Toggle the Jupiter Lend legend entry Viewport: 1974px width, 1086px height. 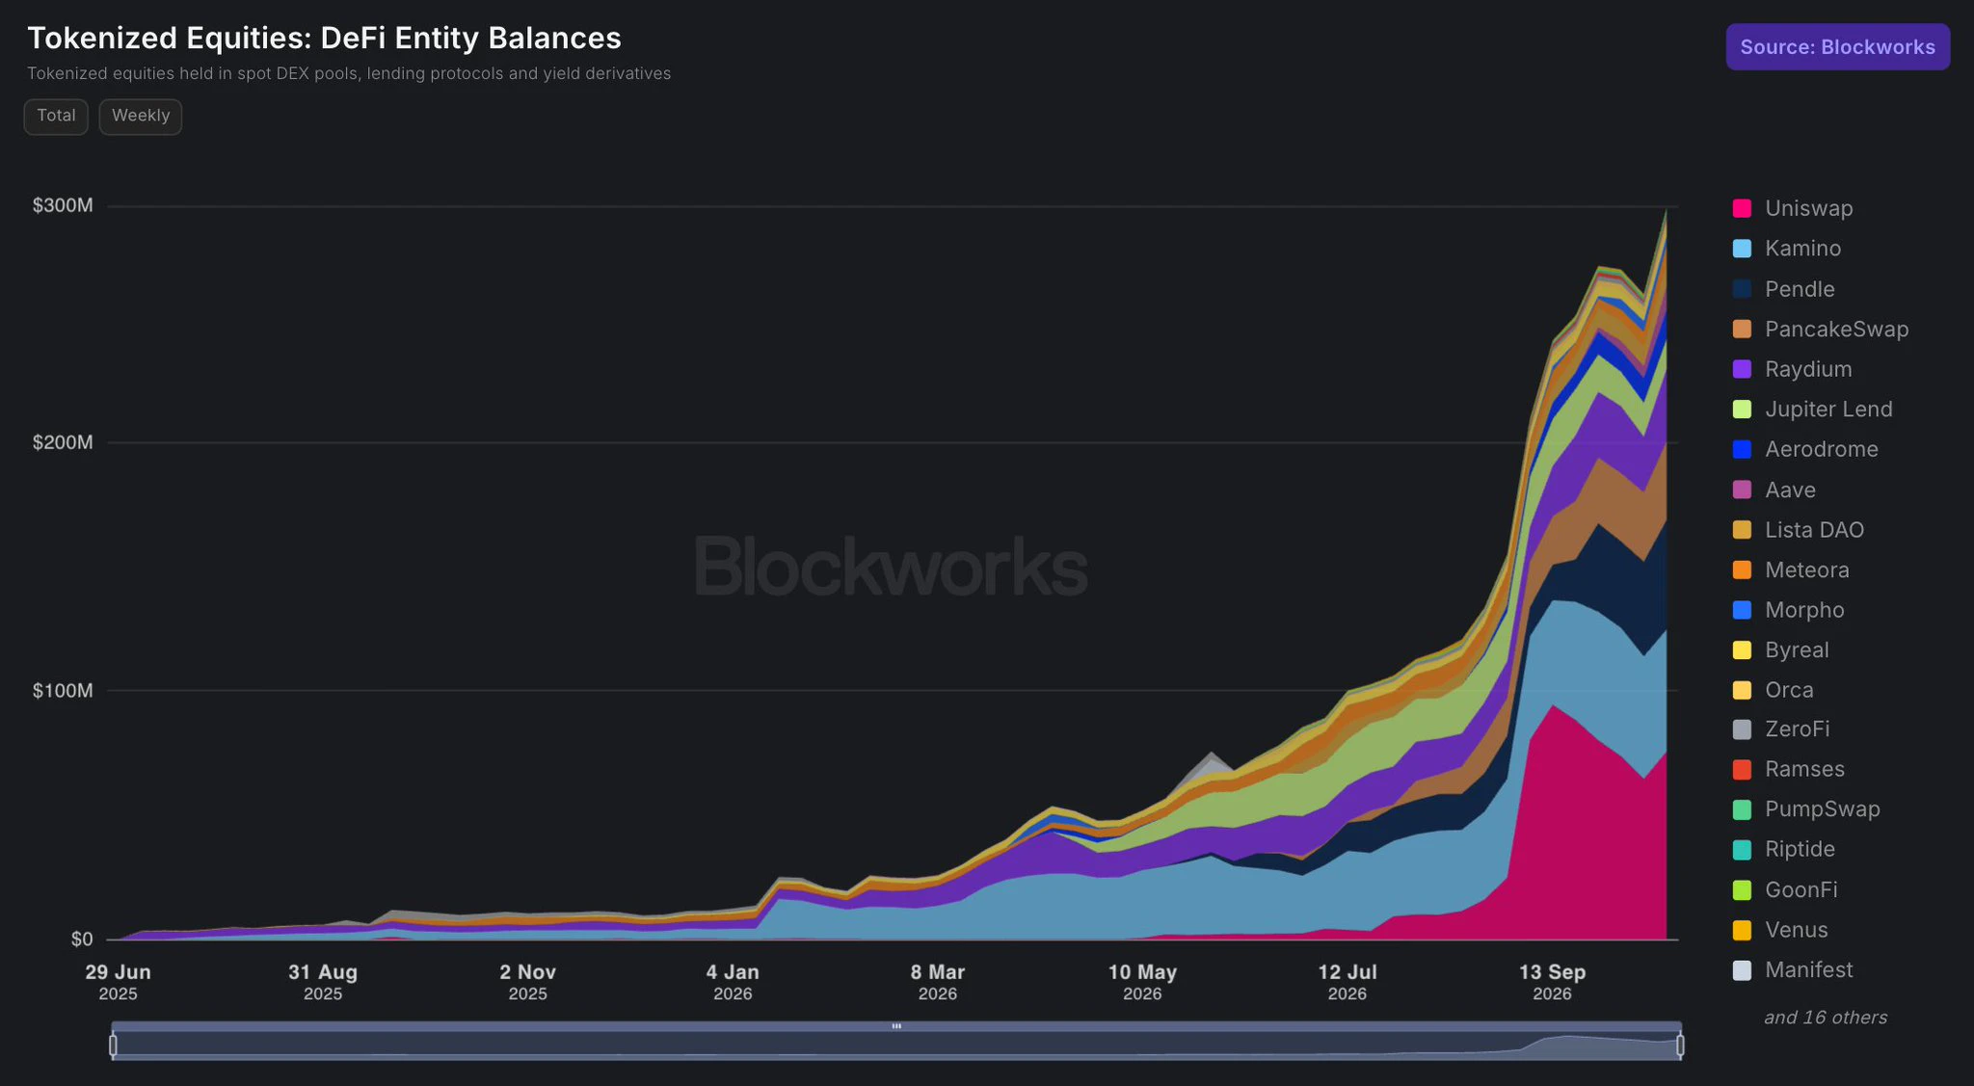pyautogui.click(x=1812, y=409)
